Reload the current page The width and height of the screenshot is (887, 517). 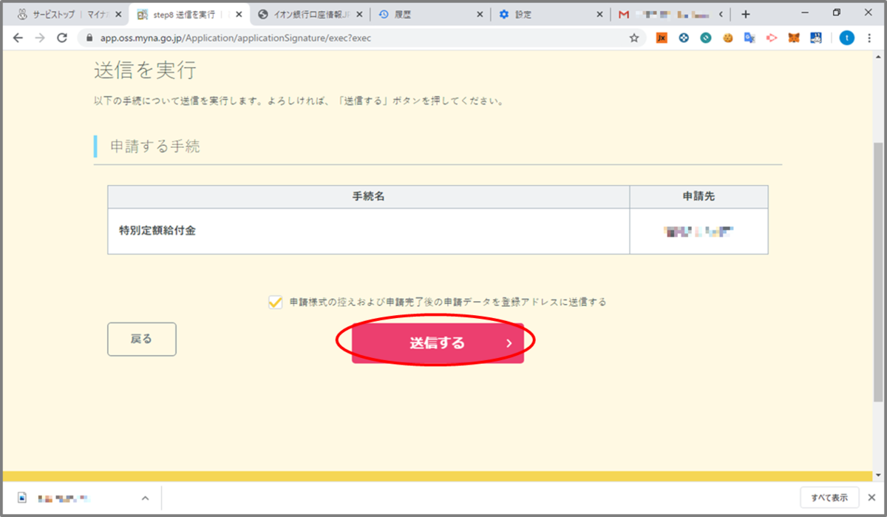(x=61, y=38)
